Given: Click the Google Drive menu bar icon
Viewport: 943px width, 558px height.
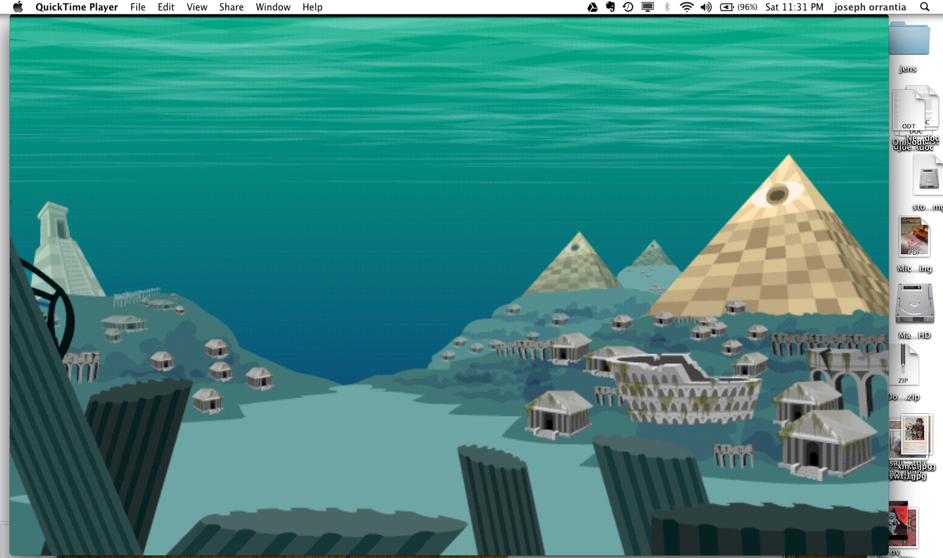Looking at the screenshot, I should 592,7.
